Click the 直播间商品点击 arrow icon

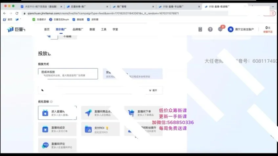click(88, 113)
